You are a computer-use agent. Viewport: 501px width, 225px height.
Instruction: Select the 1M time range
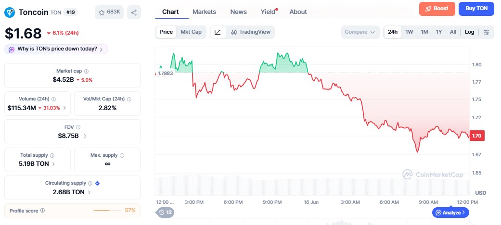point(424,32)
